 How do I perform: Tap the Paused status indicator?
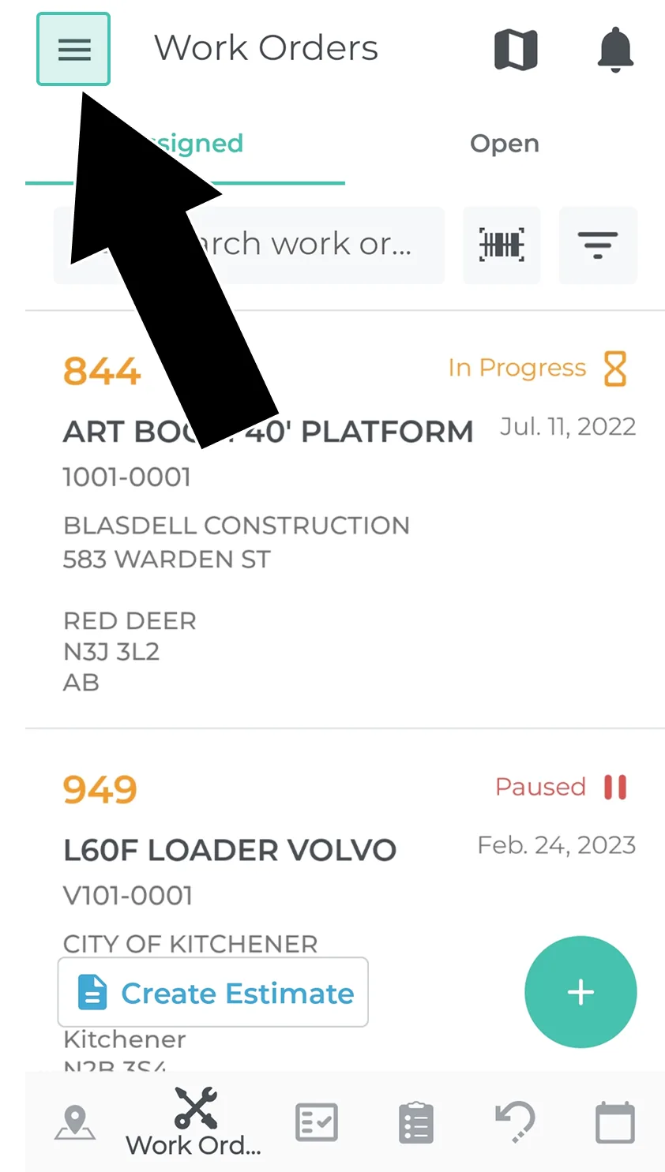(x=561, y=787)
